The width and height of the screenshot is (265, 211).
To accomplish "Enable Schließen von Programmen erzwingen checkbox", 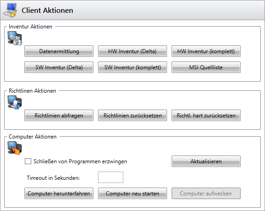I will pos(28,161).
